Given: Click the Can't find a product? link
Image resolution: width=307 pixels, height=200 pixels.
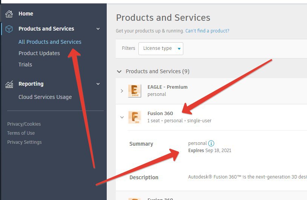Looking at the screenshot, I should click(x=207, y=31).
